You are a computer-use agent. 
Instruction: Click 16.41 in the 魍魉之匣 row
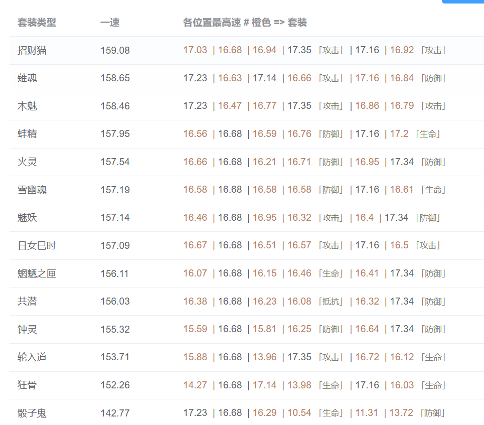(367, 273)
